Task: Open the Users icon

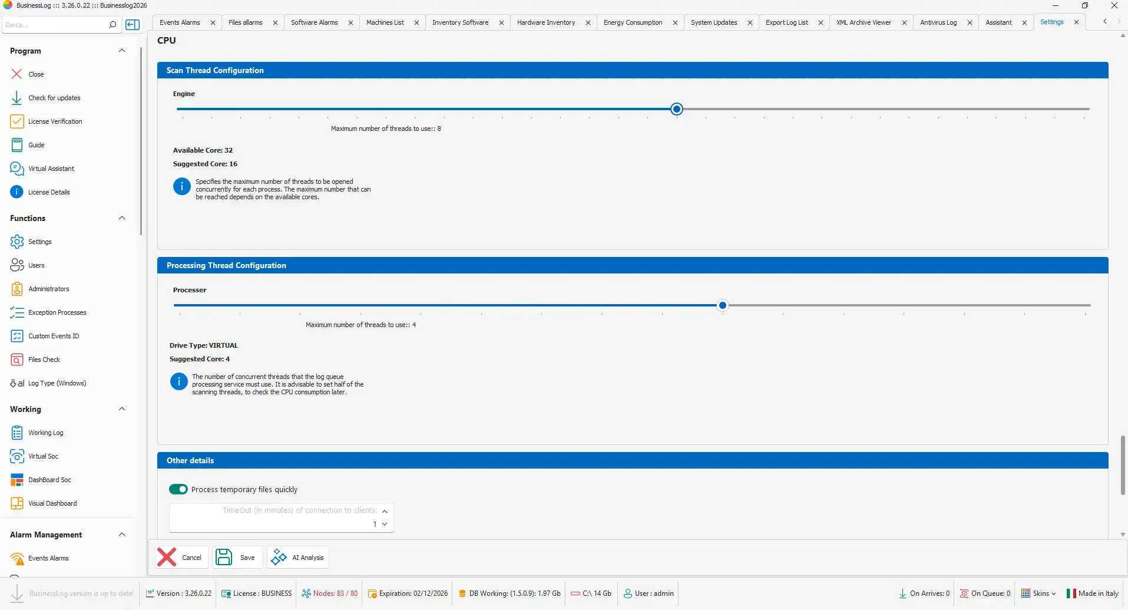Action: [16, 265]
